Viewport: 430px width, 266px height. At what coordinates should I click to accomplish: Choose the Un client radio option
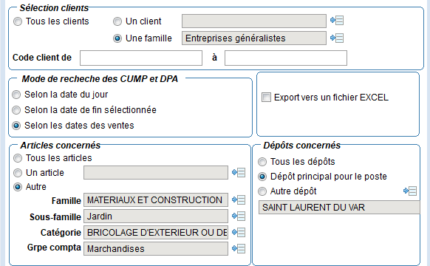[117, 21]
